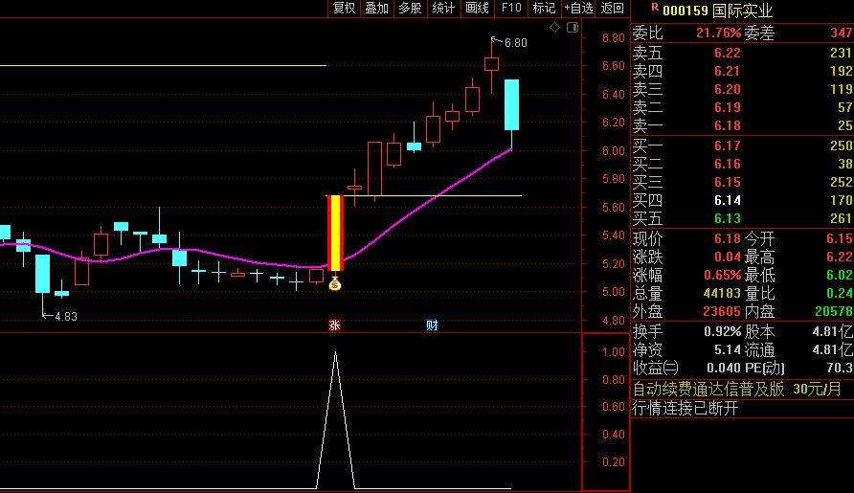Click the money bag signal icon
The height and width of the screenshot is (493, 854).
click(334, 283)
